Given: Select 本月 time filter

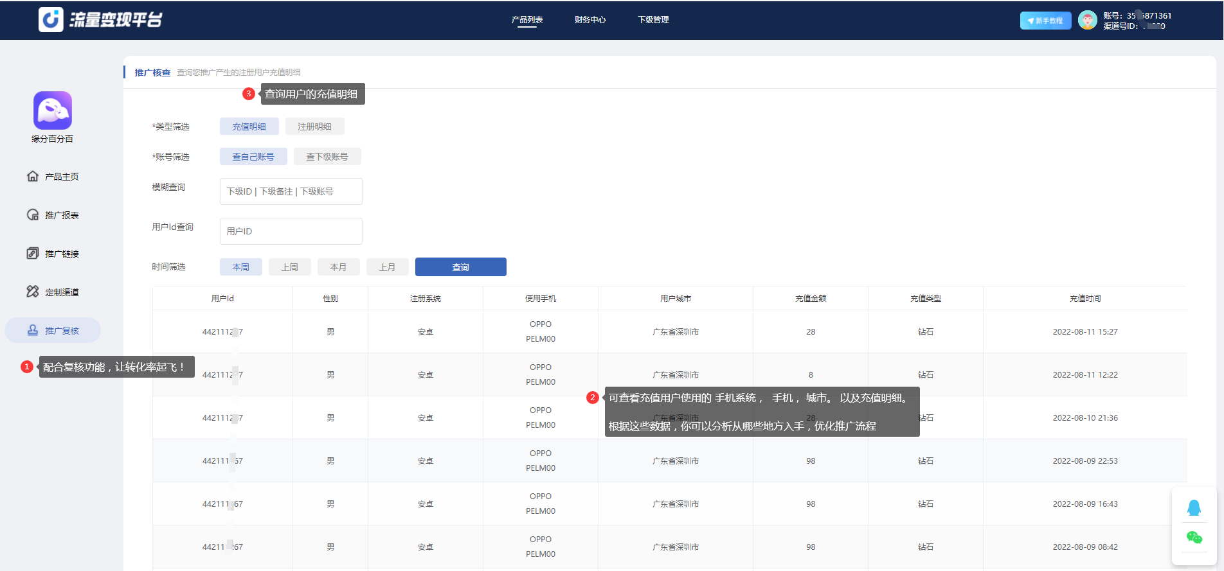Looking at the screenshot, I should click(x=339, y=267).
